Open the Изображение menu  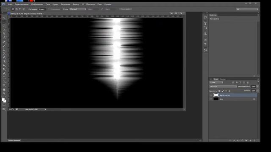(37, 4)
